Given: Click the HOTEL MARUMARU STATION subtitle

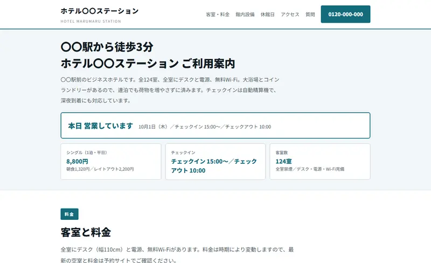Looking at the screenshot, I should (x=91, y=21).
